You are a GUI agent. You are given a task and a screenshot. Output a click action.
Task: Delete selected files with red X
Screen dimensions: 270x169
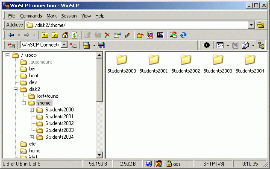pos(108,35)
